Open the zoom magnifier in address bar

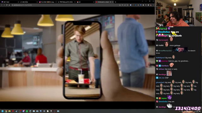point(122,5)
